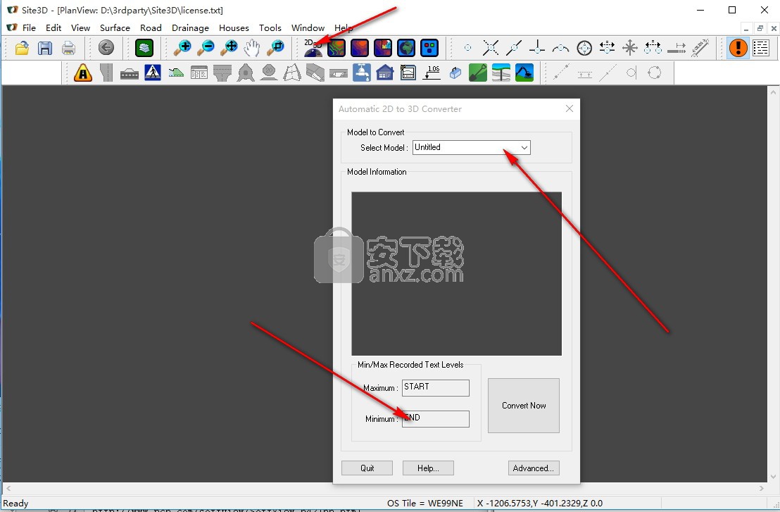Open a file with the folder icon
The height and width of the screenshot is (512, 780).
tap(22, 48)
